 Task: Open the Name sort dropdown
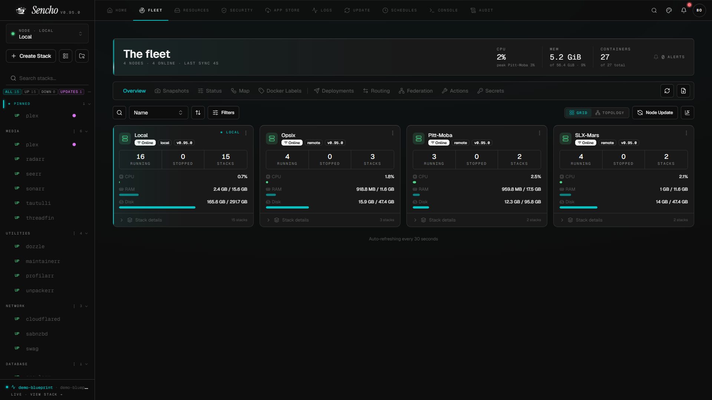(x=158, y=113)
